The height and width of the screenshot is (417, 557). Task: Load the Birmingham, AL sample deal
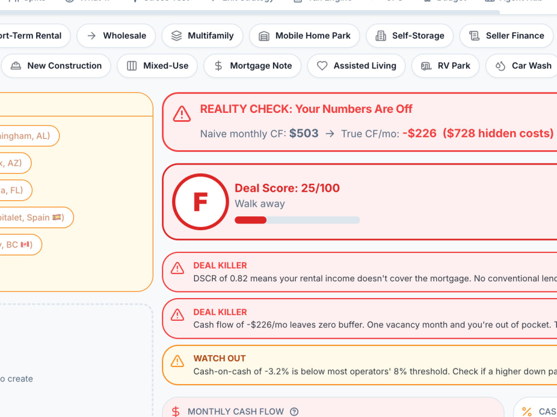pos(28,136)
